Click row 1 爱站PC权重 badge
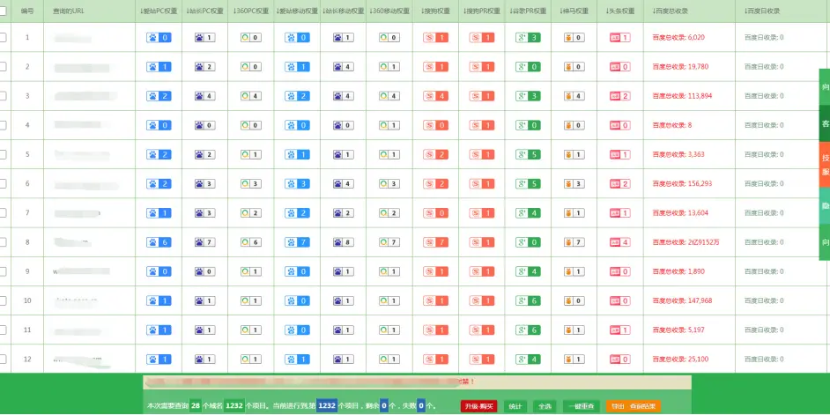Screen dimensions: 830x415 click(x=159, y=38)
